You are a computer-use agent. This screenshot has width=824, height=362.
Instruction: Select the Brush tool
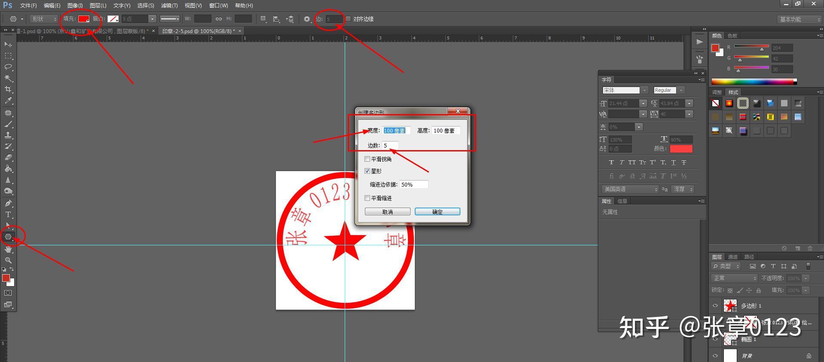(8, 124)
